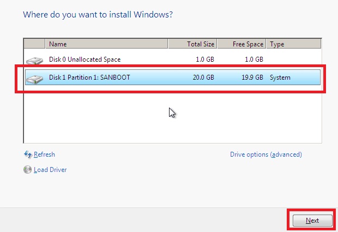Select Disk 0 Unallocated Space row

(x=173, y=60)
